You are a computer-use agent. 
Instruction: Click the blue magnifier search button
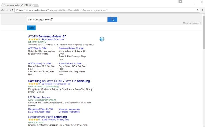click(x=112, y=20)
